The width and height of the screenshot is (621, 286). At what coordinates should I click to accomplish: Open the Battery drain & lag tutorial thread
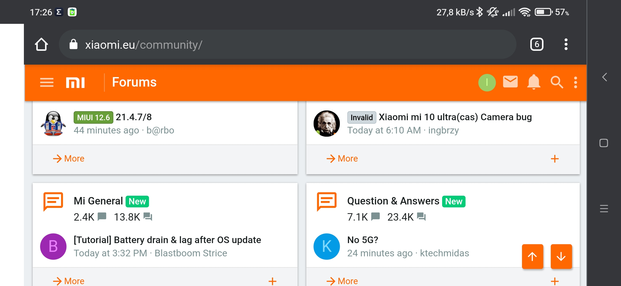point(167,240)
